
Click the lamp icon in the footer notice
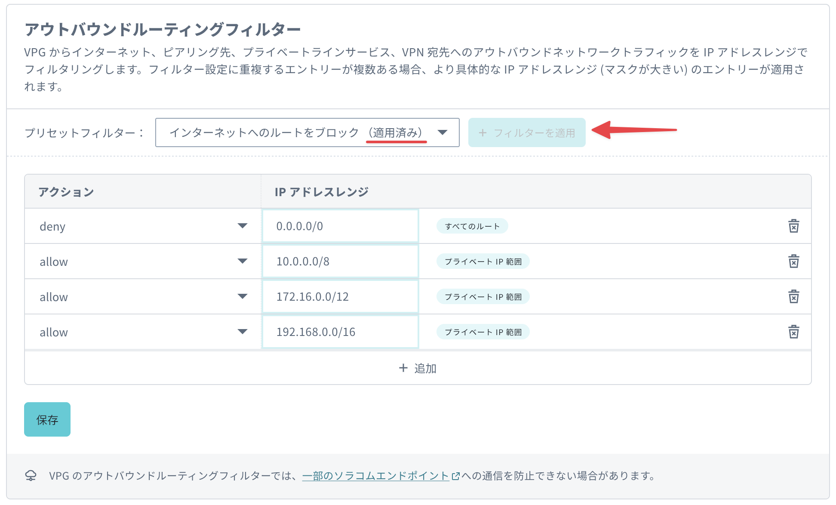tap(30, 476)
